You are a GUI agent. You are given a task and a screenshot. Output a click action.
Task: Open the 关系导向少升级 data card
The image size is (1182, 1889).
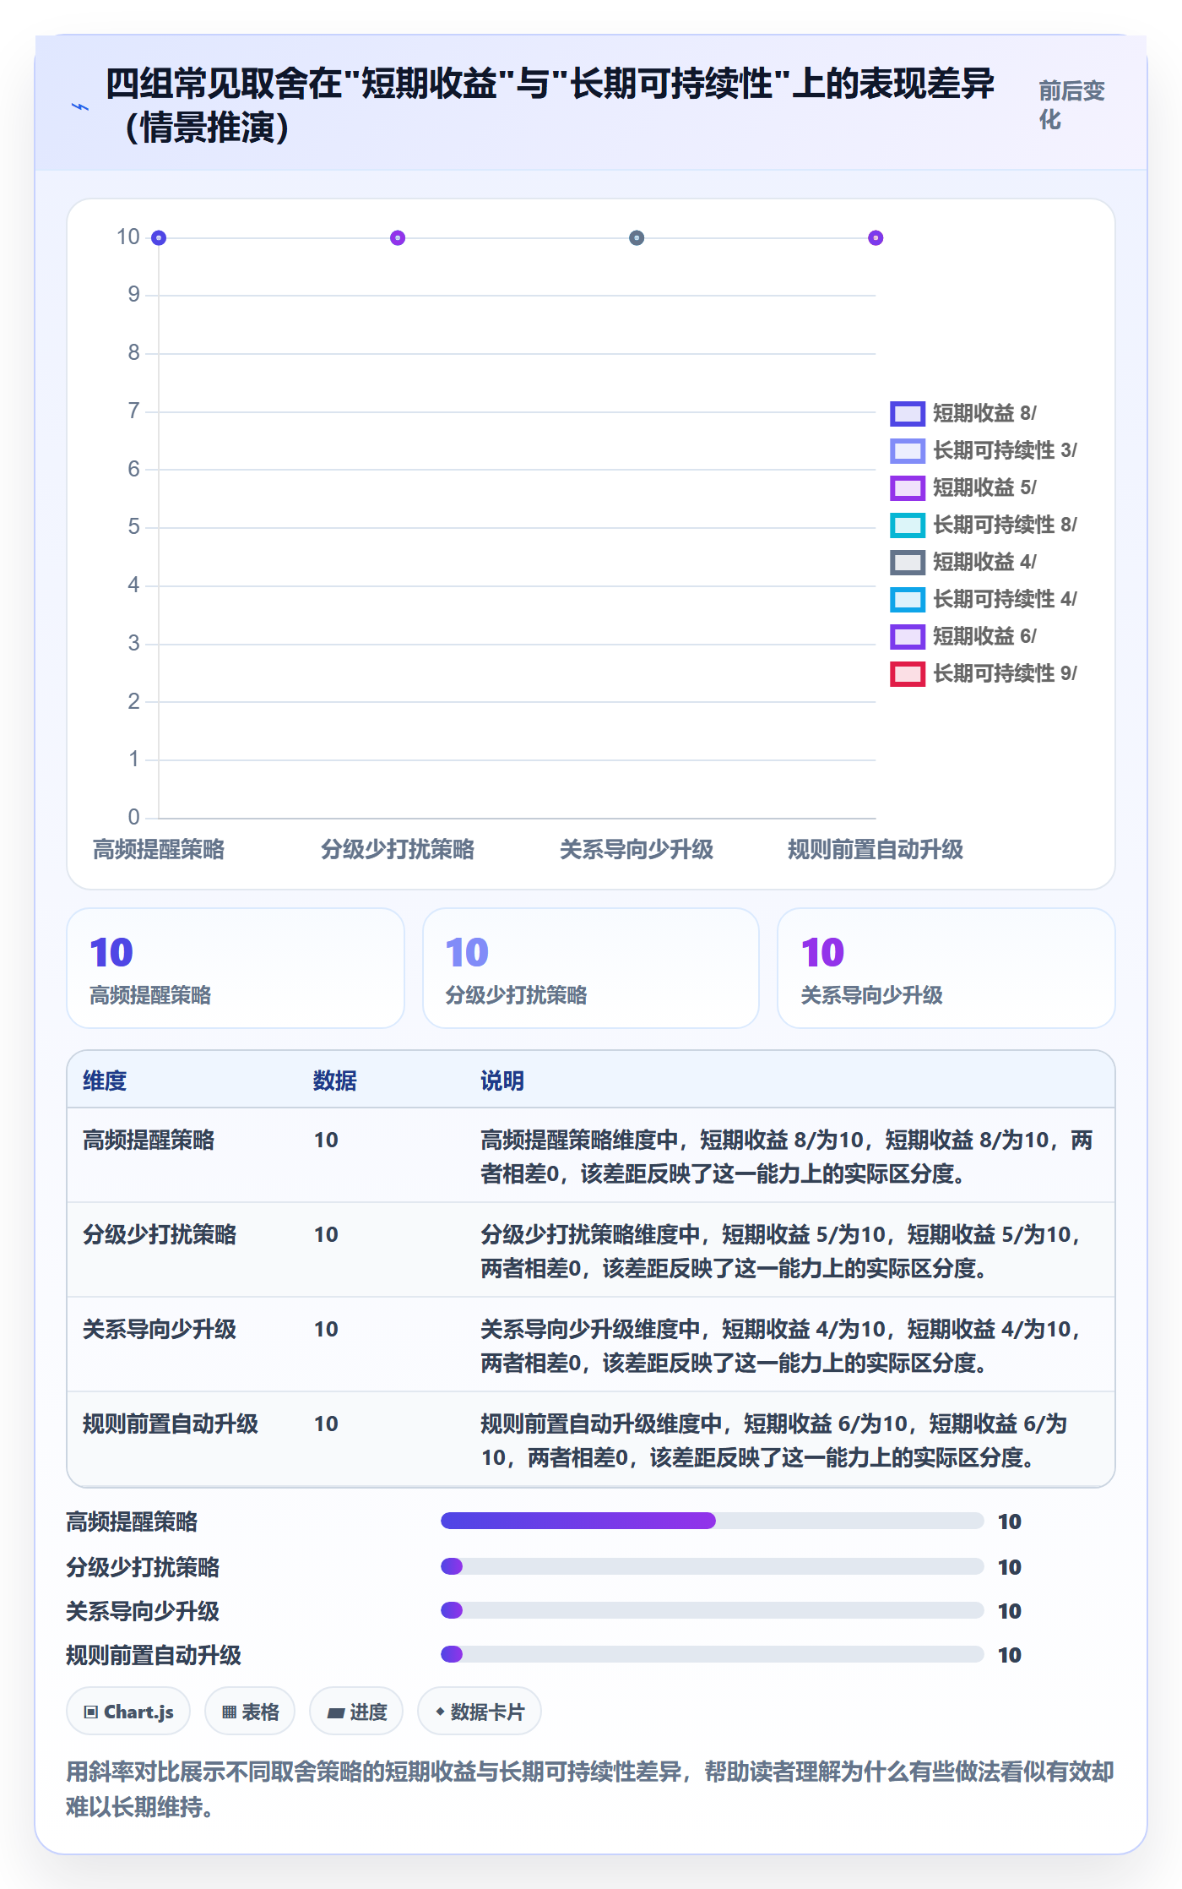[x=946, y=968]
